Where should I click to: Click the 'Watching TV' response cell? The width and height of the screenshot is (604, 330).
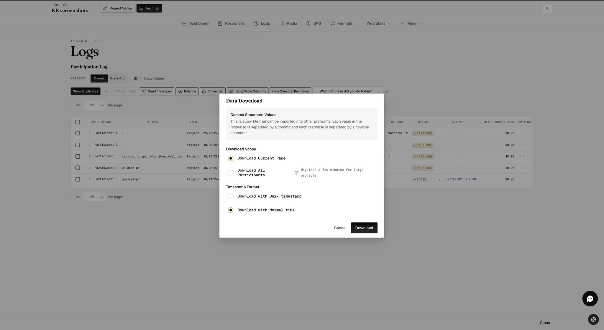point(398,133)
